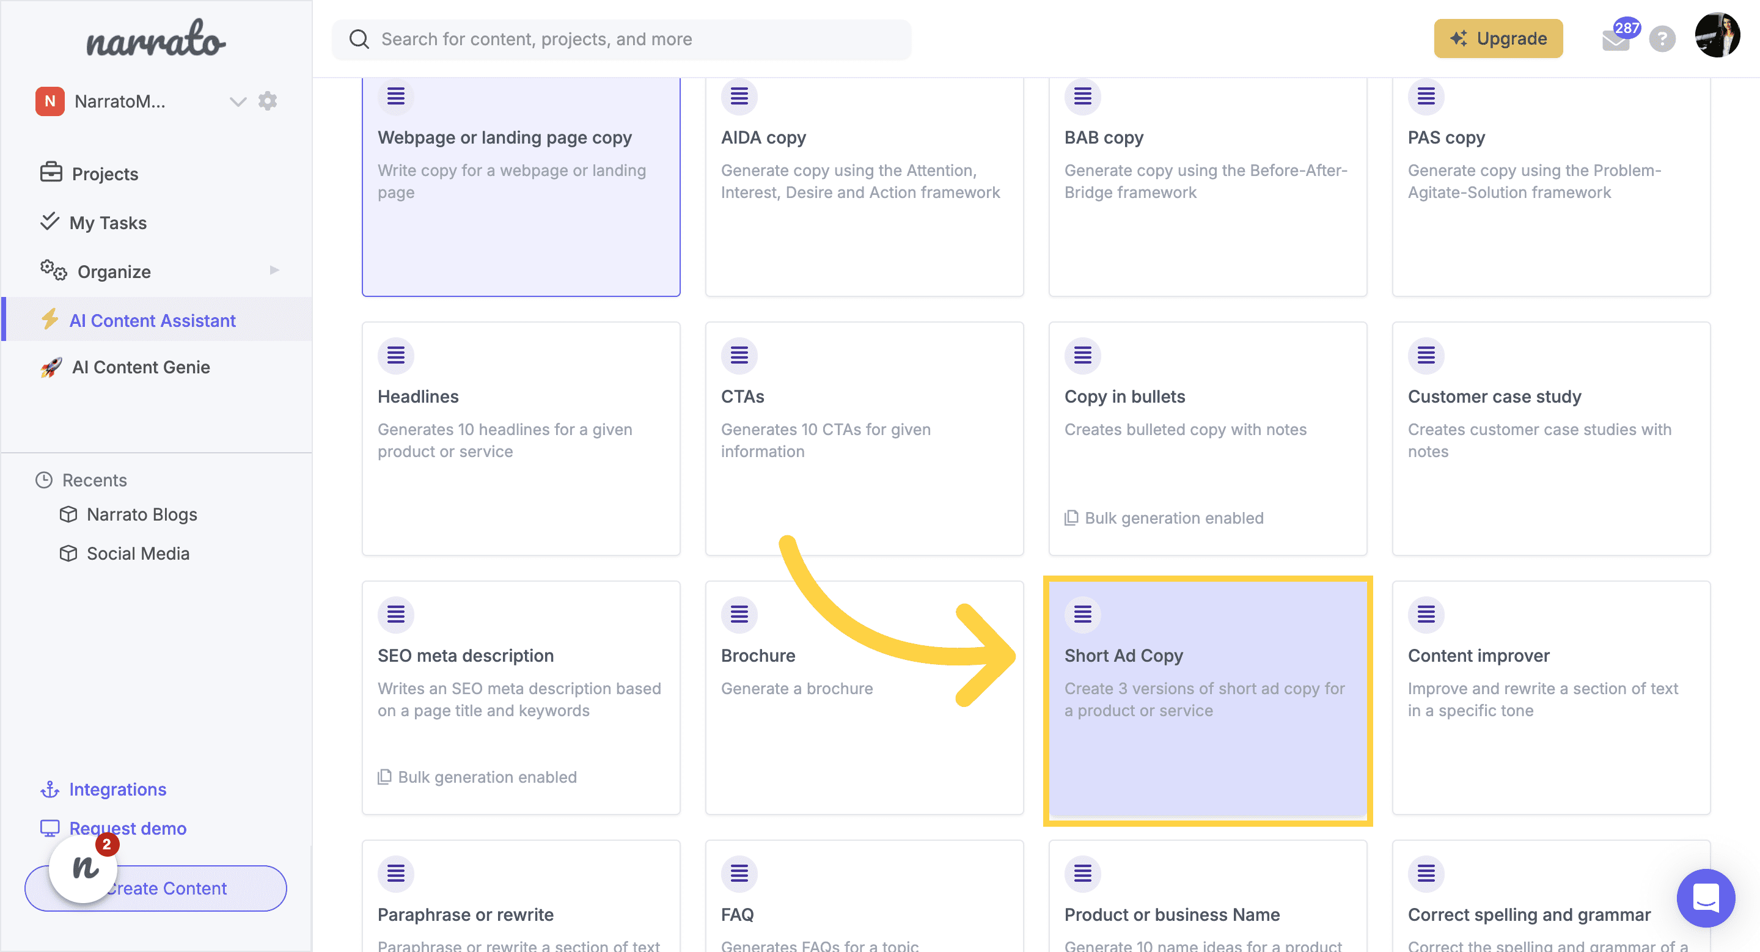The width and height of the screenshot is (1760, 952).
Task: Expand the NarratoM workspace dropdown chevron
Action: tap(238, 102)
